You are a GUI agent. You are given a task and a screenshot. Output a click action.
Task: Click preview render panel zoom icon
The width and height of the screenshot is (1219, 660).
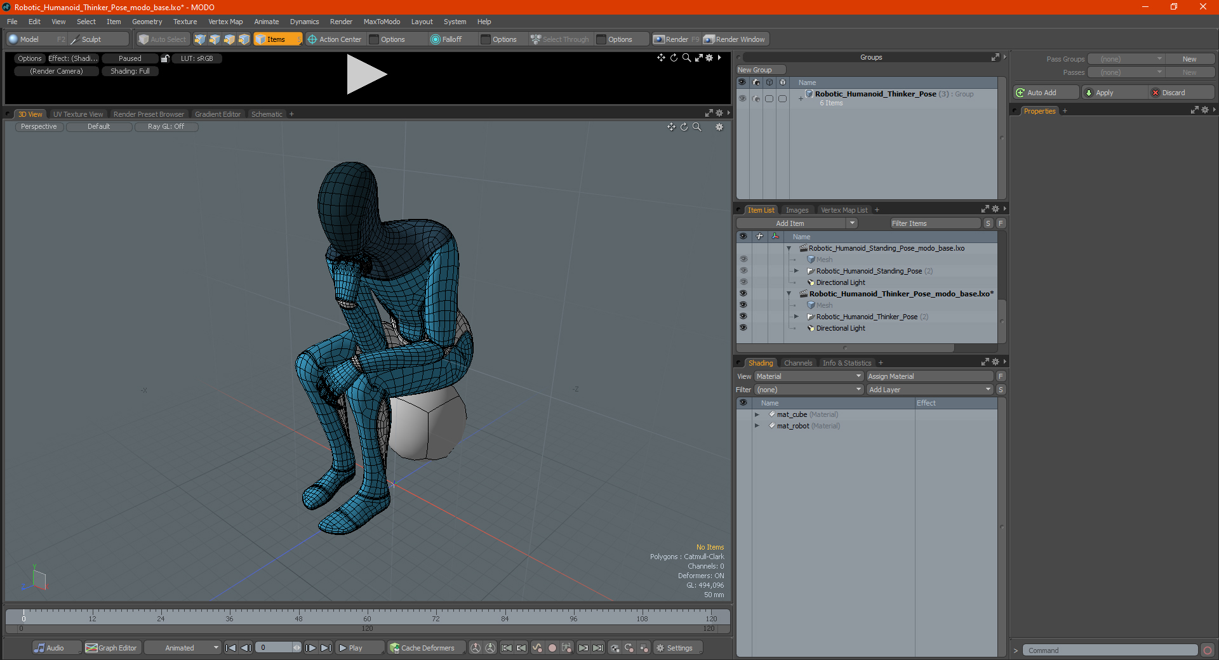[x=686, y=58]
